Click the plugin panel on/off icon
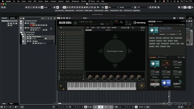Image resolution: width=194 pixels, height=109 pixels. click(59, 18)
